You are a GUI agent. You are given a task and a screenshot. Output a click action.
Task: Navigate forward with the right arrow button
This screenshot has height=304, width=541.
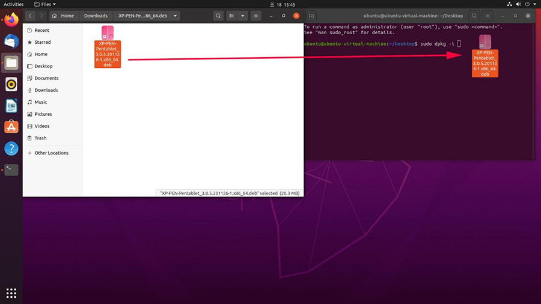pos(41,16)
